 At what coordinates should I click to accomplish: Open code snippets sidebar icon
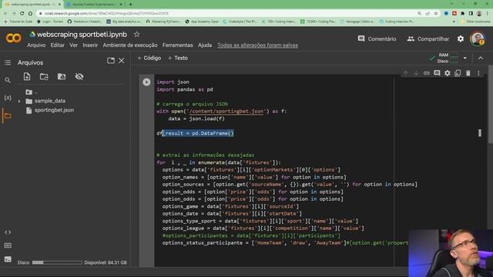click(x=8, y=232)
